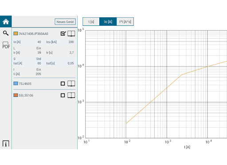
Task: Open the info icon in sidebar
Action: (x=6, y=144)
